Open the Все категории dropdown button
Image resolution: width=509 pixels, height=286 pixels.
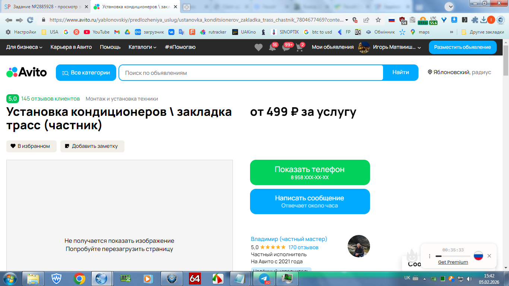pos(86,73)
